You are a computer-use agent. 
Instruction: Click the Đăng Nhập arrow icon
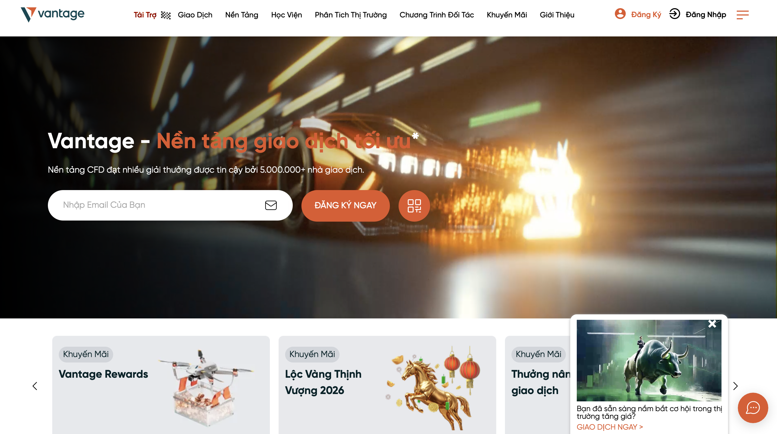675,14
